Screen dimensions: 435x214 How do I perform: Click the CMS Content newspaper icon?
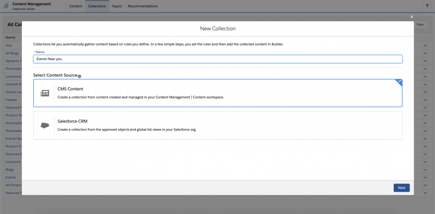(x=45, y=93)
